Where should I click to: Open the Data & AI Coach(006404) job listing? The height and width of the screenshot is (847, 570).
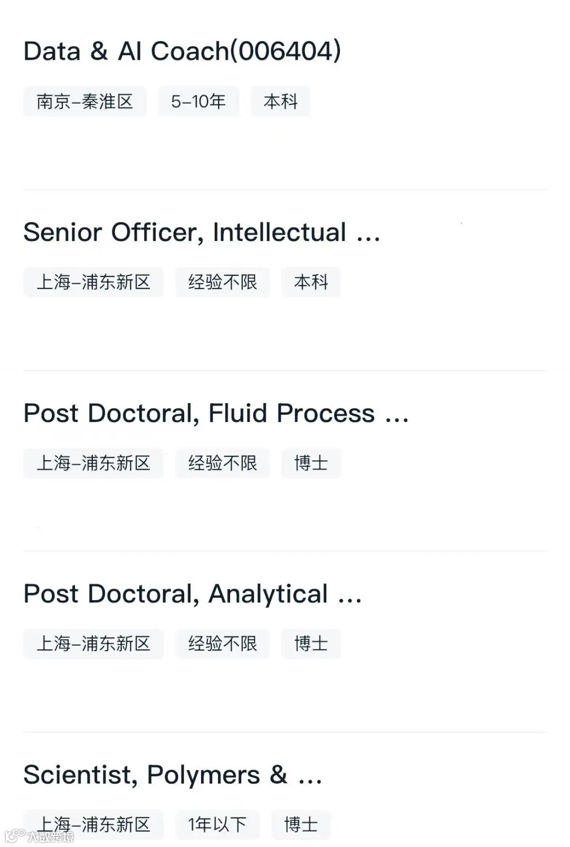coord(182,51)
